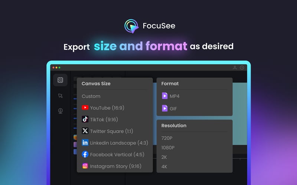Choose the Custom canvas size option
Image resolution: width=297 pixels, height=185 pixels.
click(91, 96)
